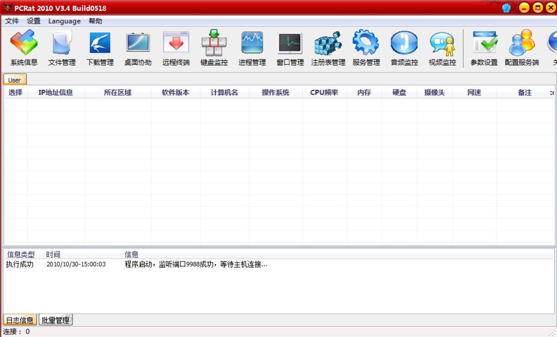Open 注册表管理 registry manager
This screenshot has width=557, height=337.
(328, 48)
